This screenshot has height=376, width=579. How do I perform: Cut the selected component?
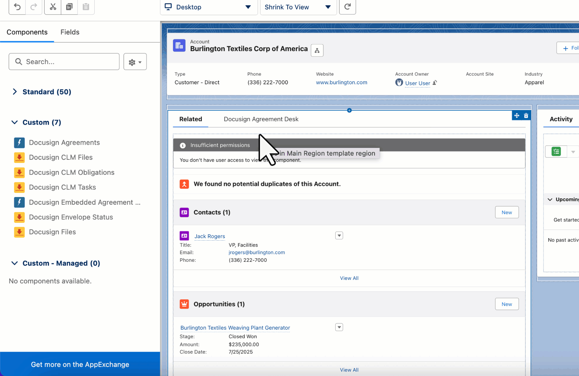coord(52,7)
